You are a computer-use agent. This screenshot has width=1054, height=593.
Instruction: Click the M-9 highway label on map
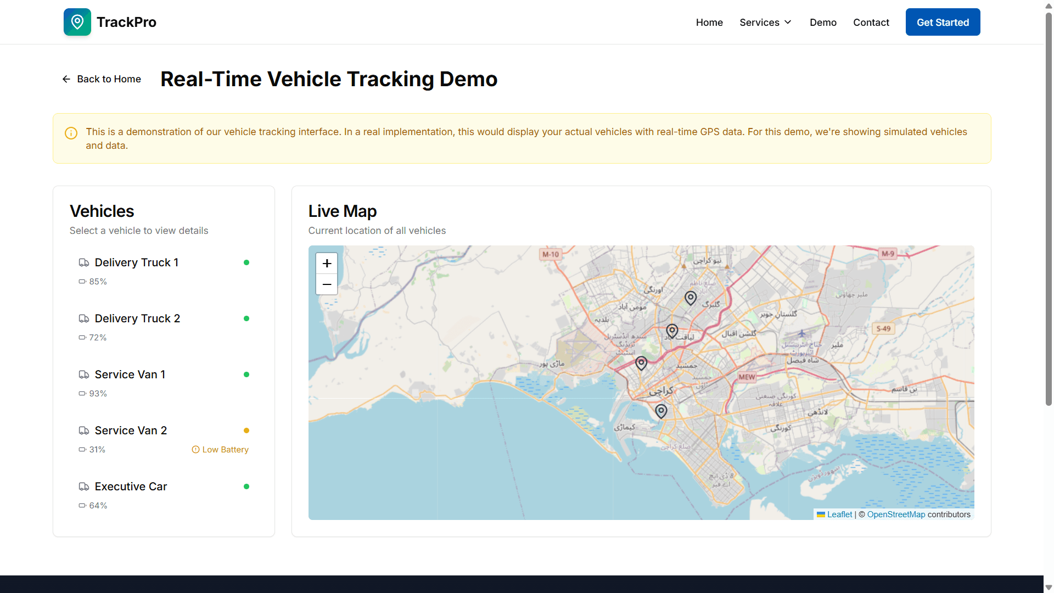(x=888, y=254)
